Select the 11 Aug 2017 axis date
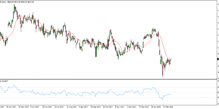This screenshot has width=219, height=109. click(72, 107)
